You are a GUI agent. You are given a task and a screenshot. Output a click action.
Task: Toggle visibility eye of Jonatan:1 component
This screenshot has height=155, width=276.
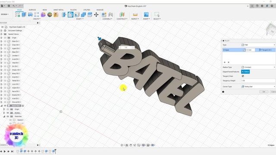5,56
